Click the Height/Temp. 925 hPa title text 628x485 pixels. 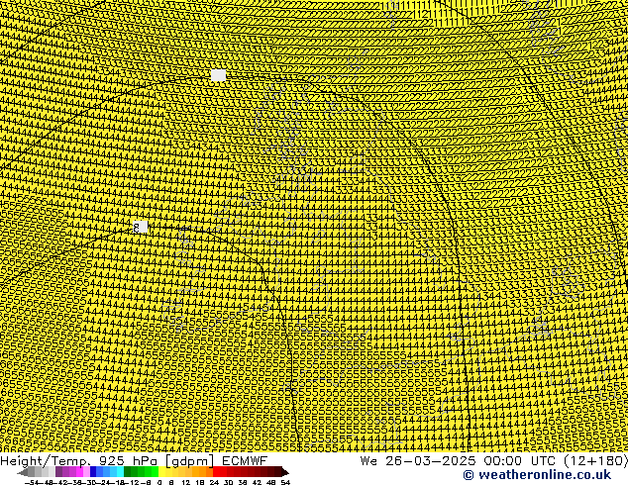coord(80,461)
